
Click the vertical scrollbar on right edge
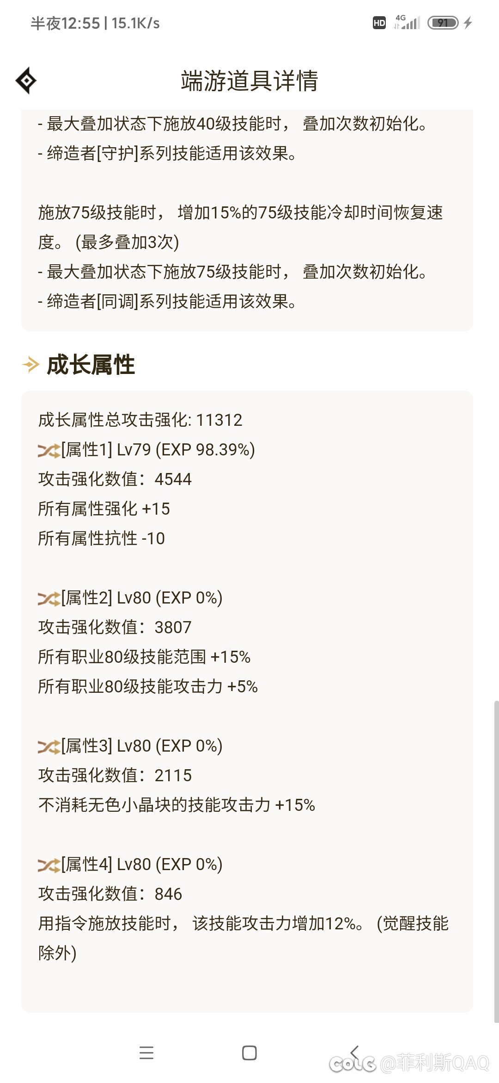[x=496, y=862]
